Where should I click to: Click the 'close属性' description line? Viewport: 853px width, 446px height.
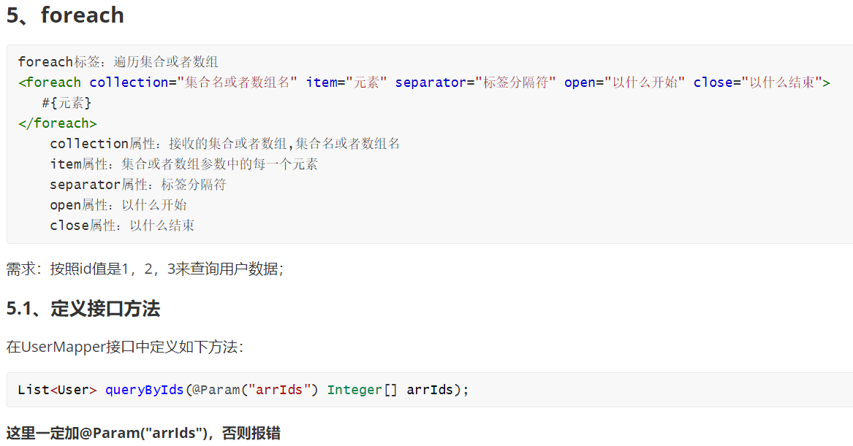(122, 226)
